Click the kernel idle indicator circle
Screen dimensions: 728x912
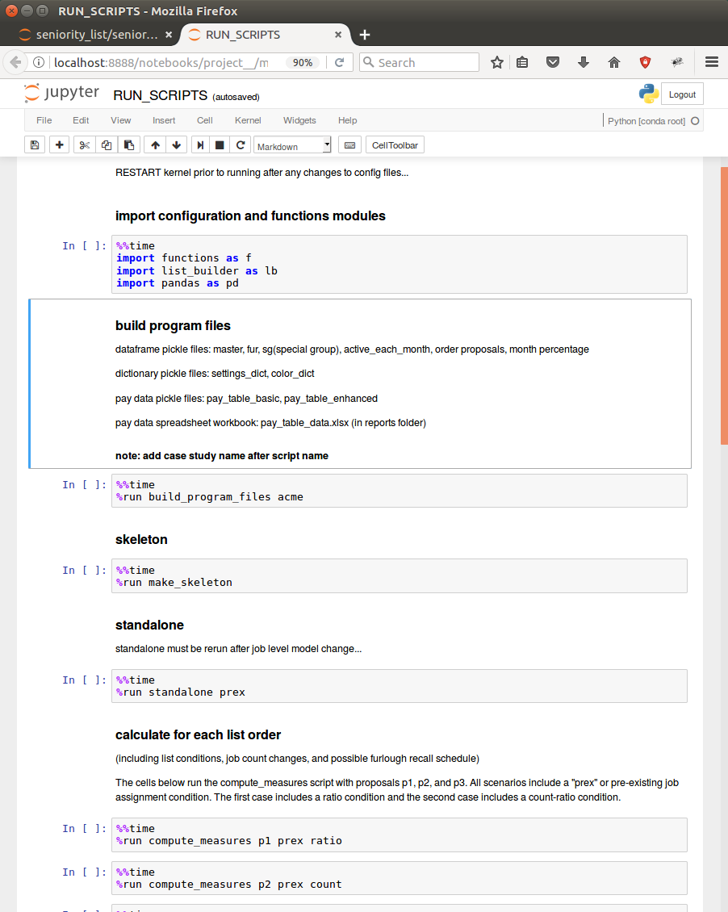pos(695,121)
